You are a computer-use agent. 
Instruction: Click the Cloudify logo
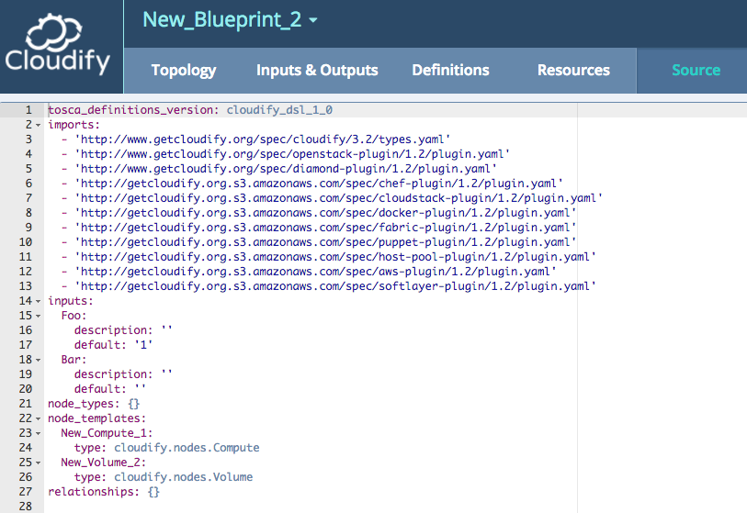pos(58,45)
